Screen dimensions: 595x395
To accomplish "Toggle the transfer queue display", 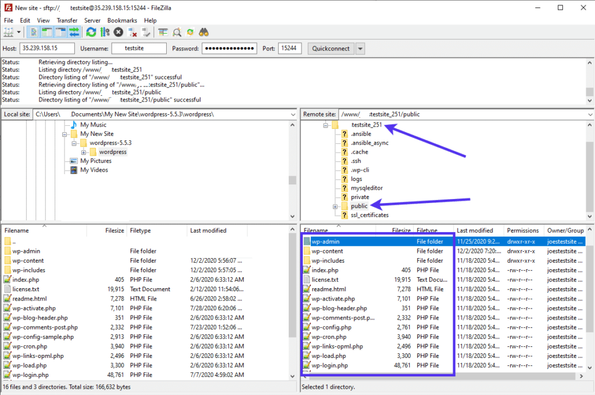I will 74,32.
